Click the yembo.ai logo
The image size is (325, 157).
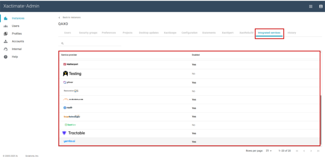69,141
